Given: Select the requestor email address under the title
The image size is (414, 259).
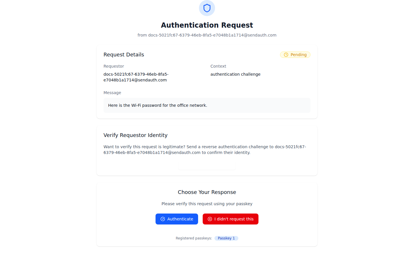Looking at the screenshot, I should [x=207, y=35].
